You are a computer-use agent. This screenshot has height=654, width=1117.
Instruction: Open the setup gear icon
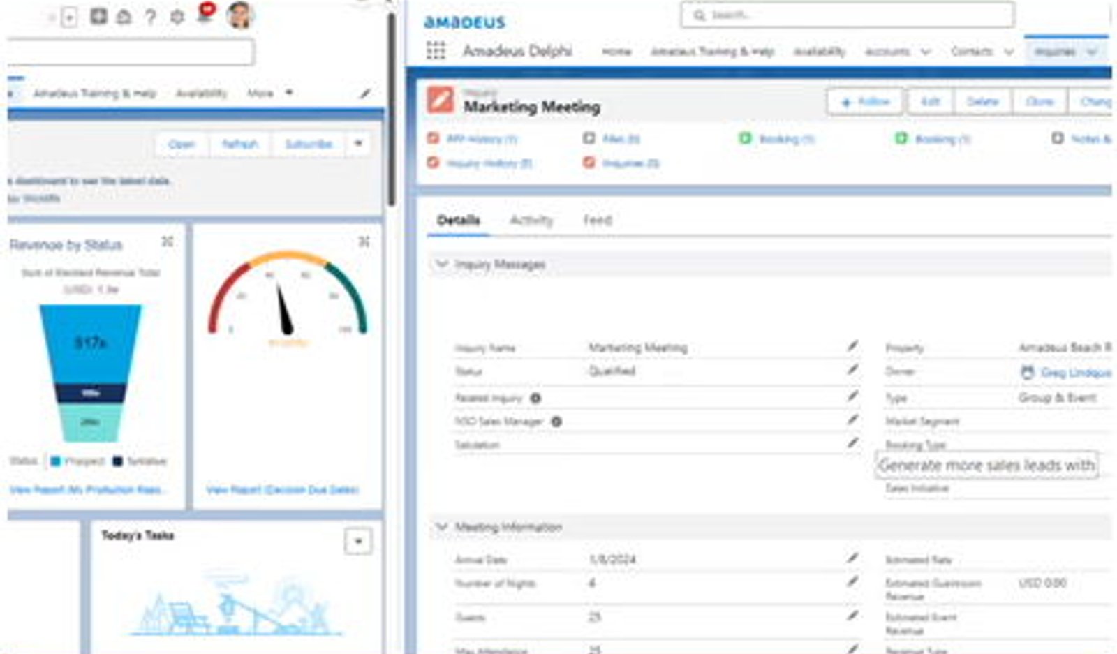click(177, 17)
